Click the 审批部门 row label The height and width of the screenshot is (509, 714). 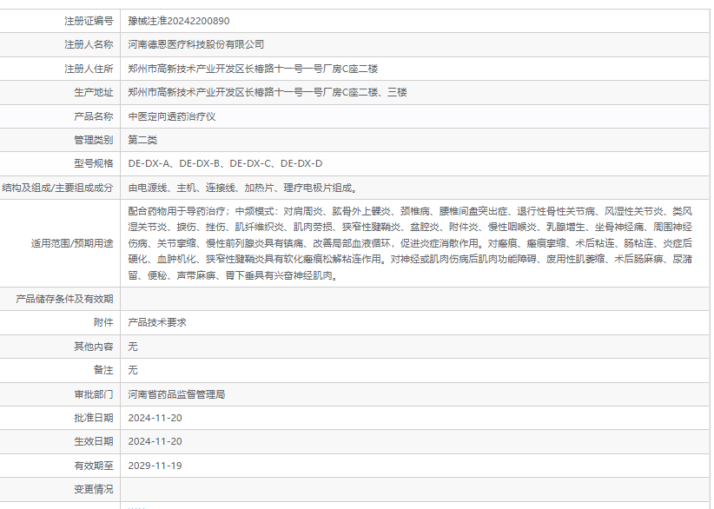coord(94,394)
